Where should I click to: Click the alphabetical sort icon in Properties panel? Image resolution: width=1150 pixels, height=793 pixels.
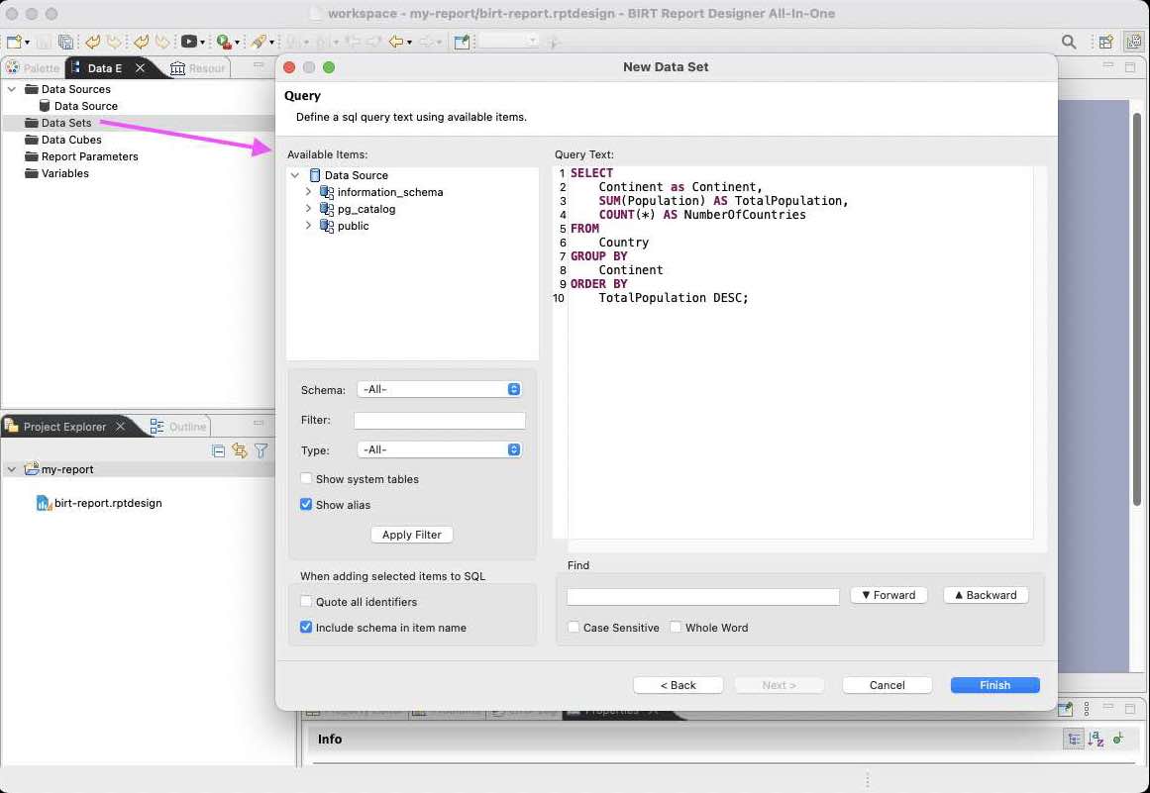1096,739
